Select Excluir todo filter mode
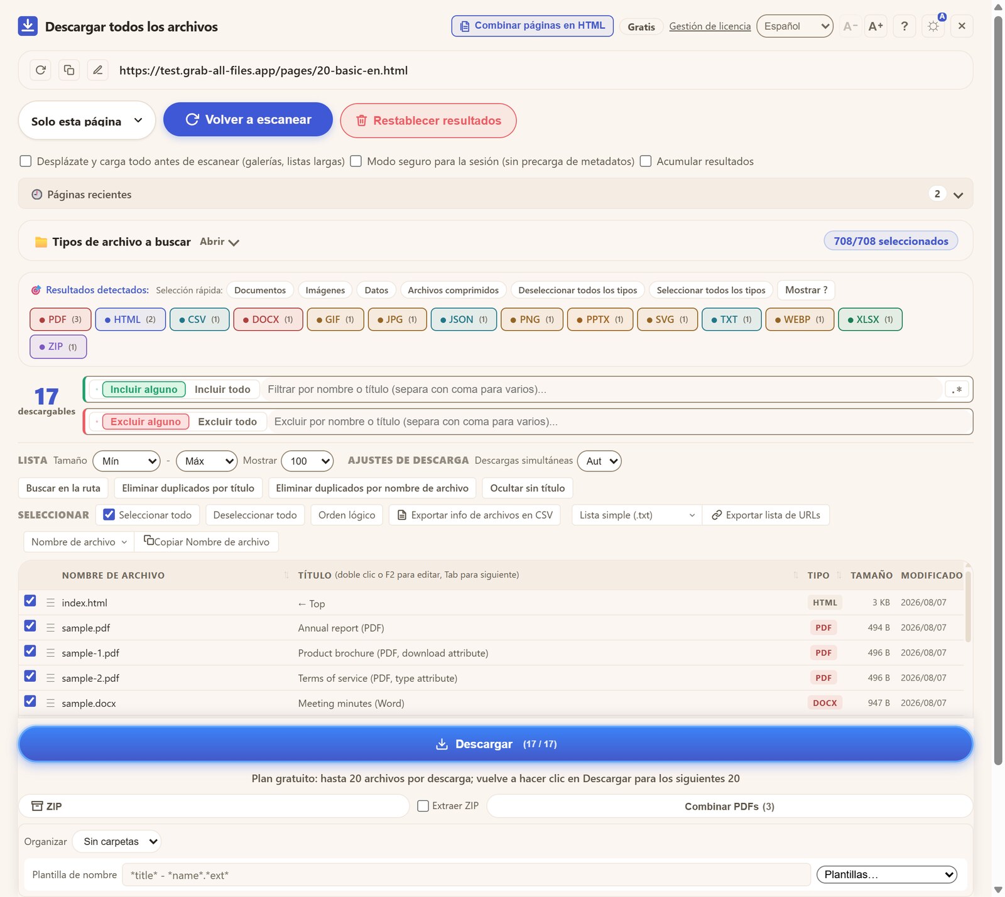Viewport: 1005px width, 897px height. pyautogui.click(x=227, y=422)
